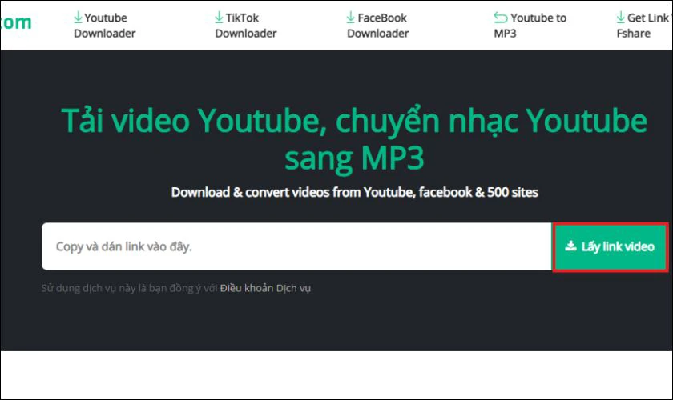Click the text 'Sử dụng dịch vụ này là bạn đồng ý với'
The height and width of the screenshot is (400, 673).
click(x=129, y=288)
